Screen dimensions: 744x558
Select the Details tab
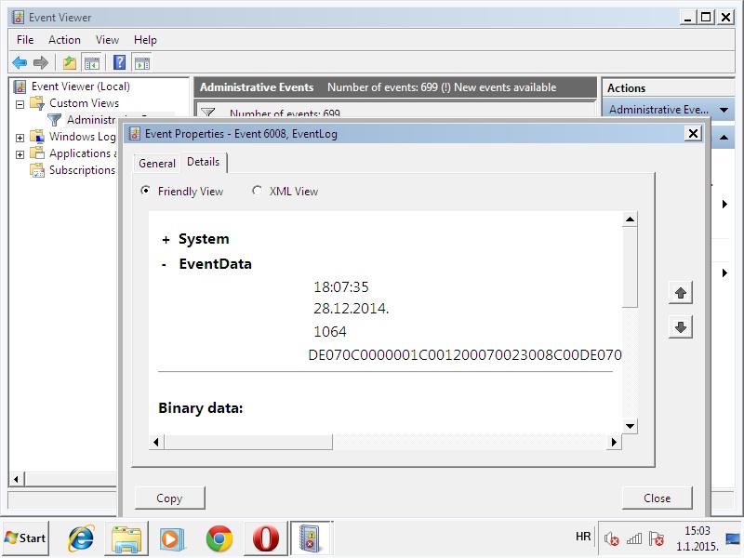pyautogui.click(x=204, y=162)
